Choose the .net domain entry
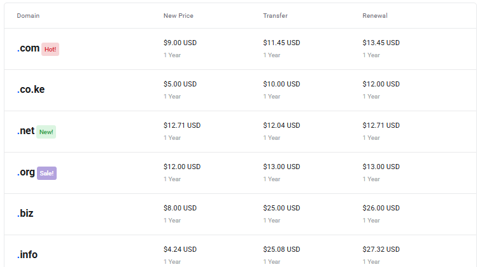 [25, 131]
